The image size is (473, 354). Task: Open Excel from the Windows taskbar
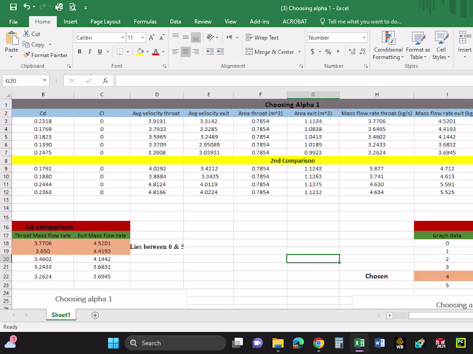point(359,343)
